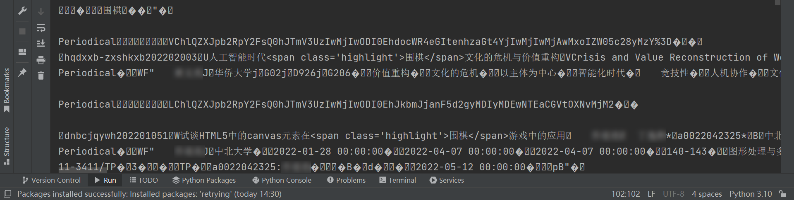This screenshot has height=200, width=794.
Task: Click the tool windows quick-access icon in status bar
Action: click(7, 194)
